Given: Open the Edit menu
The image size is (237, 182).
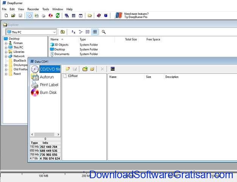Looking at the screenshot, I should pyautogui.click(x=12, y=9).
